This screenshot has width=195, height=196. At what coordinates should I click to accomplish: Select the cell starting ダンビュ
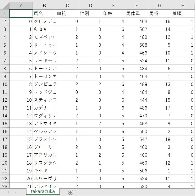point(44,84)
